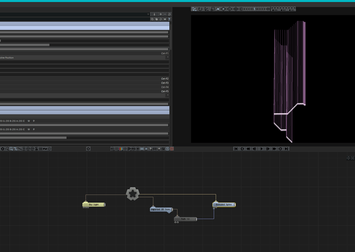The width and height of the screenshot is (355, 252).
Task: Click the paste properties icon in properties header
Action: (156, 19)
